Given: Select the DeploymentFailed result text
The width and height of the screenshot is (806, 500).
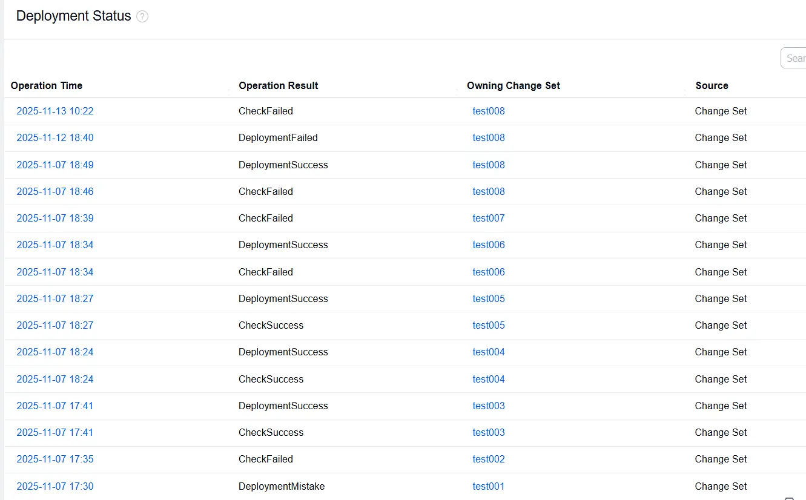Looking at the screenshot, I should tap(278, 138).
